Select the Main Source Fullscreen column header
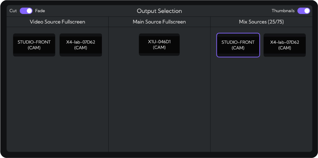The width and height of the screenshot is (318, 158). pos(159,22)
